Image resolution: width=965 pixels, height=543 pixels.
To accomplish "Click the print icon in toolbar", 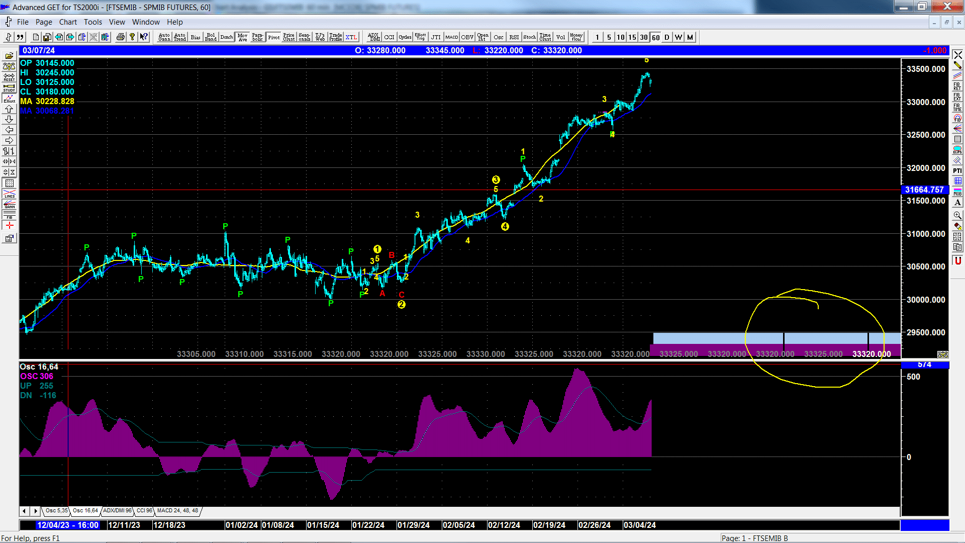I will click(121, 37).
